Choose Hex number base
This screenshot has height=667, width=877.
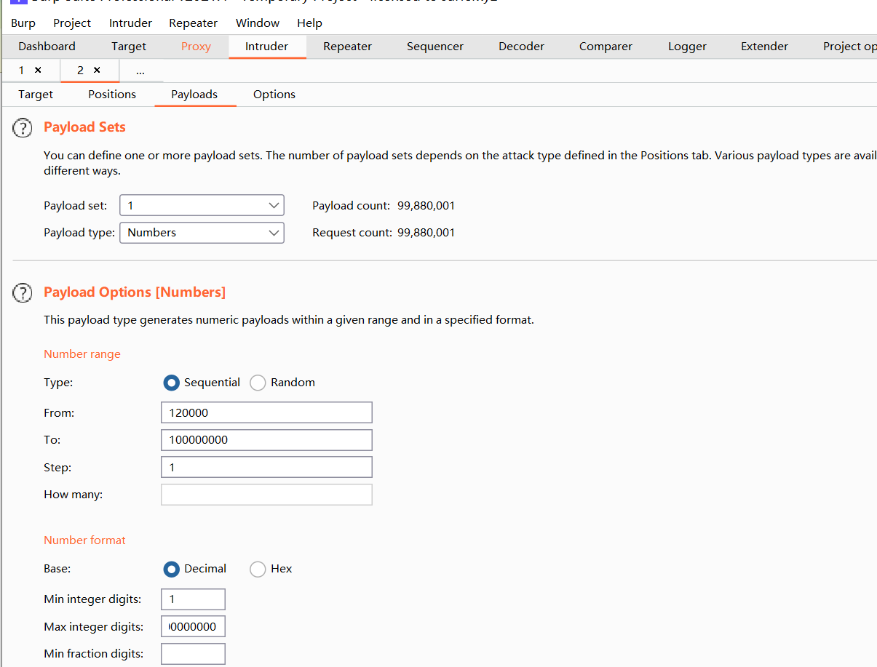pyautogui.click(x=258, y=569)
